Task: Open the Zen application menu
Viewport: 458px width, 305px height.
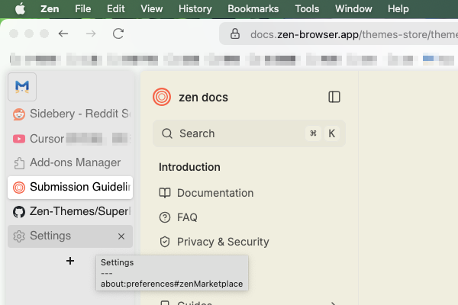Action: click(x=50, y=8)
